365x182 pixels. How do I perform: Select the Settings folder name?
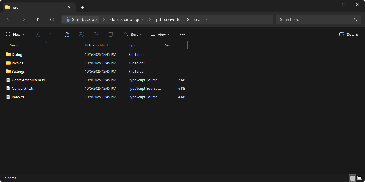click(x=18, y=72)
